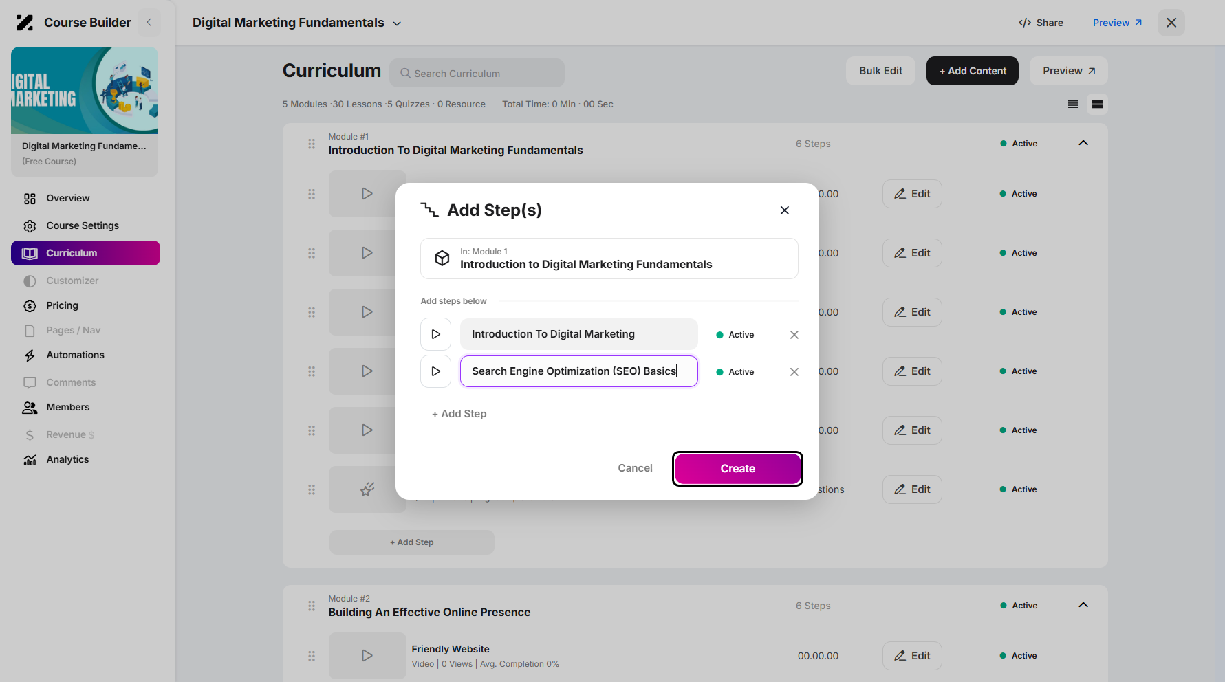The width and height of the screenshot is (1225, 682).
Task: Click the Create button
Action: coord(738,469)
